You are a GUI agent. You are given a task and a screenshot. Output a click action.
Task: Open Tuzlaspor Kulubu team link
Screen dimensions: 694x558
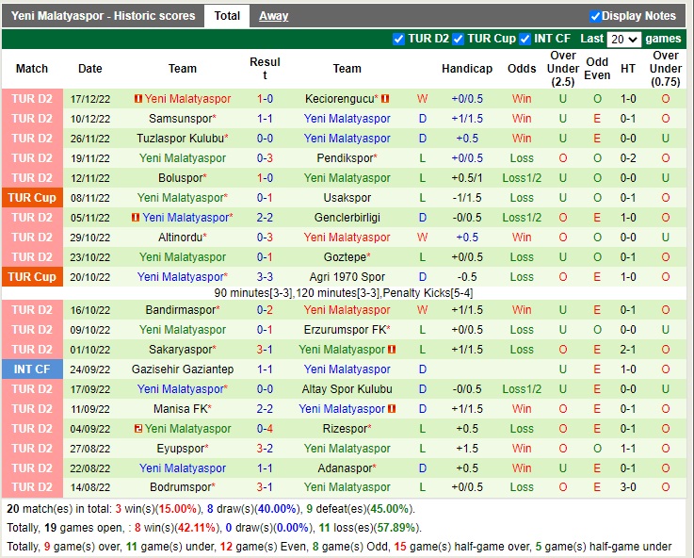[180, 139]
